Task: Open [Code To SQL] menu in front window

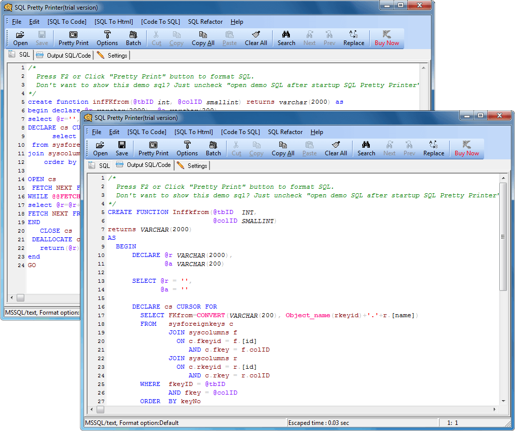Action: (240, 132)
